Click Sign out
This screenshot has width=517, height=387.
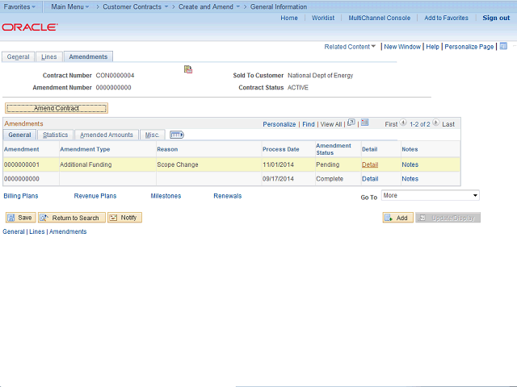coord(496,18)
